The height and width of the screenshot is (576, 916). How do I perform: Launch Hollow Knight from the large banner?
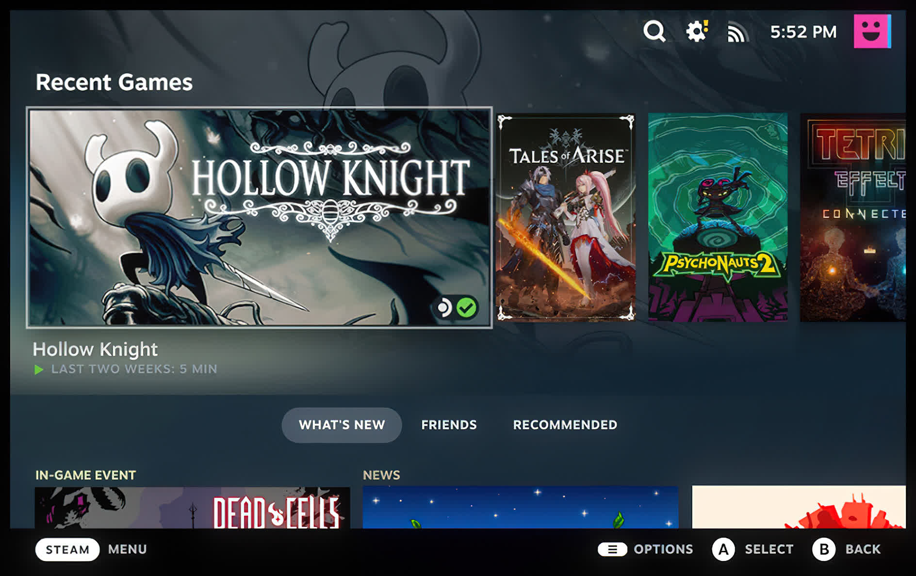click(x=259, y=217)
